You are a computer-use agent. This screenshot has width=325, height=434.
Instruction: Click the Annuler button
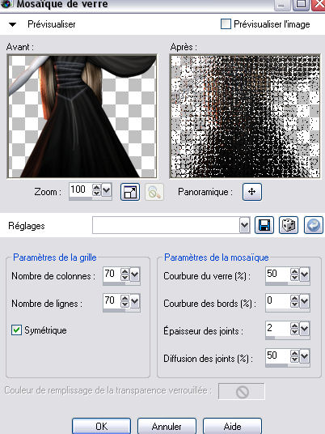(x=167, y=426)
